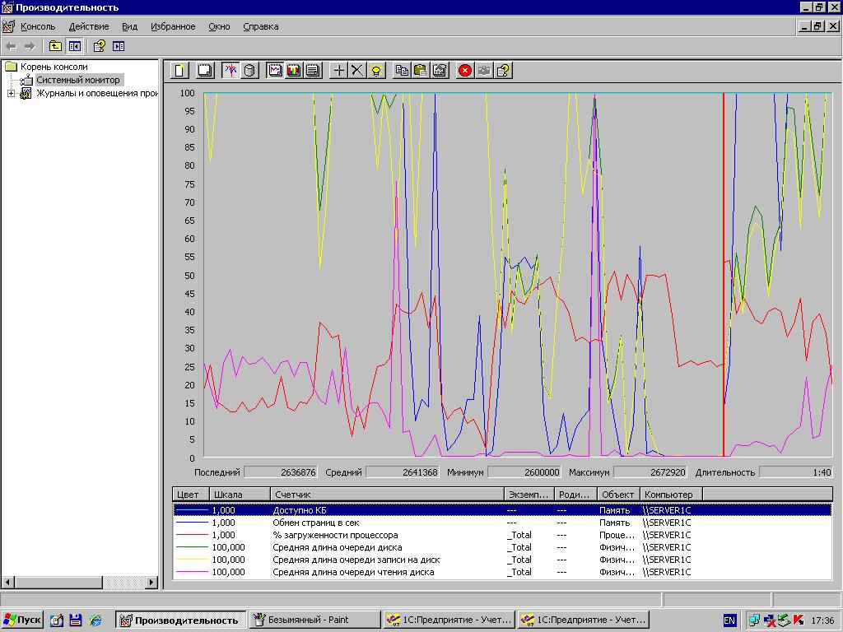Click the New Counter Set icon
The width and height of the screenshot is (843, 632).
click(179, 71)
